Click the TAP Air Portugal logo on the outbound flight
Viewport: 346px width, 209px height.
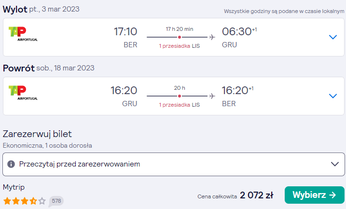point(23,34)
